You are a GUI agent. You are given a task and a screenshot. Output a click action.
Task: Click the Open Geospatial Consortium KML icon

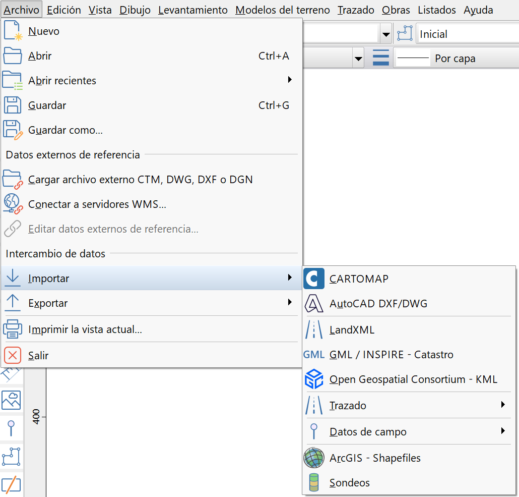click(314, 379)
